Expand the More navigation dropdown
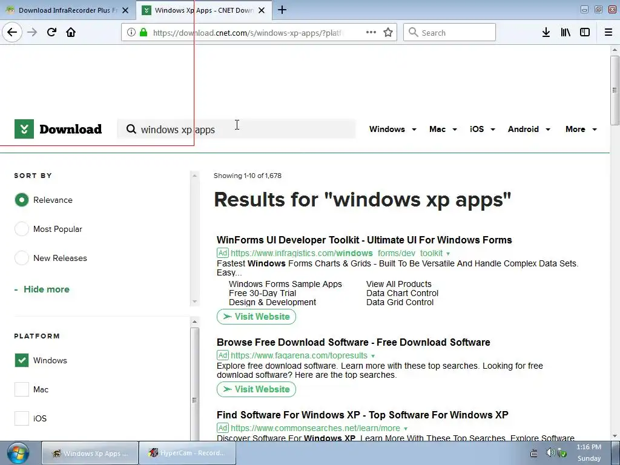620x465 pixels. 581,130
